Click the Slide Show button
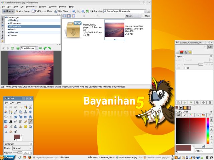 click(61, 11)
